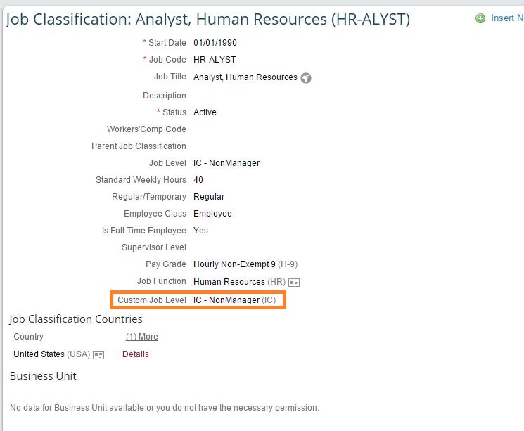
Task: Click the Business Unit section header
Action: tap(43, 376)
